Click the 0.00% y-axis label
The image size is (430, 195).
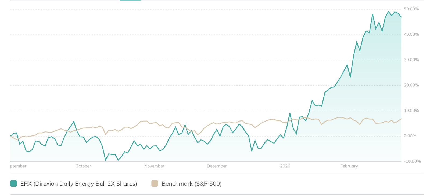coord(410,136)
